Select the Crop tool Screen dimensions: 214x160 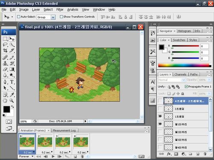click(5, 50)
